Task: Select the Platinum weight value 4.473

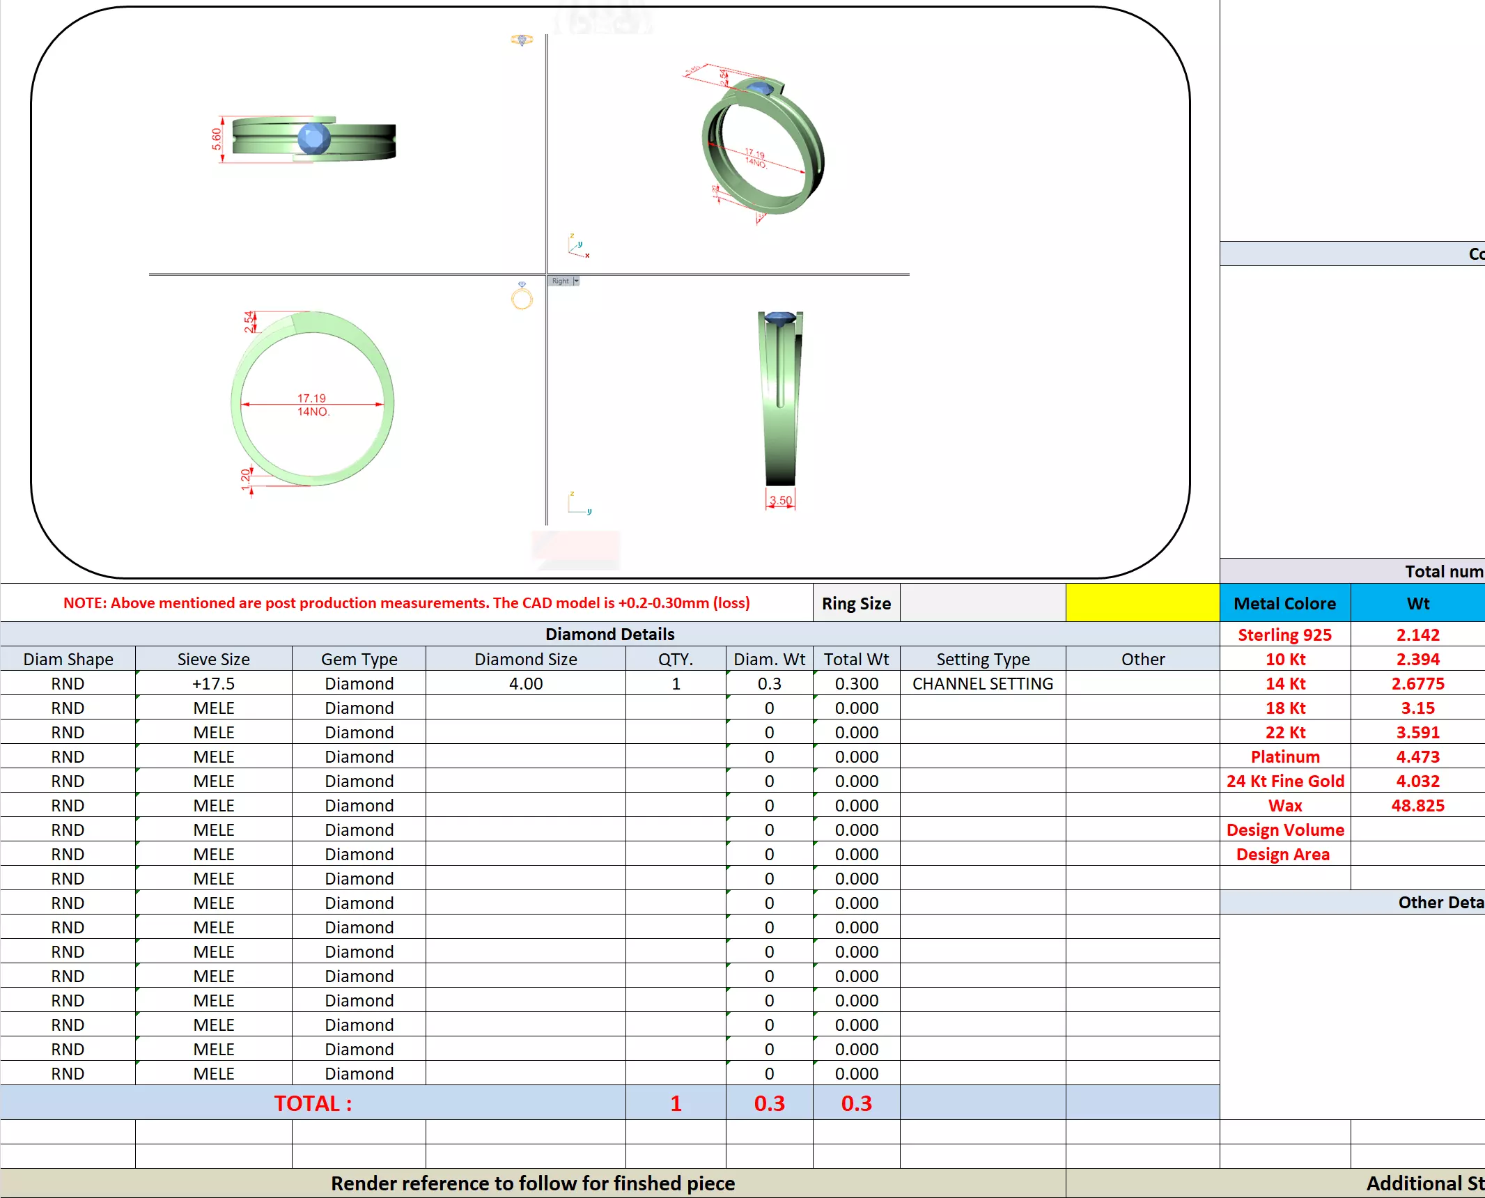Action: point(1417,756)
